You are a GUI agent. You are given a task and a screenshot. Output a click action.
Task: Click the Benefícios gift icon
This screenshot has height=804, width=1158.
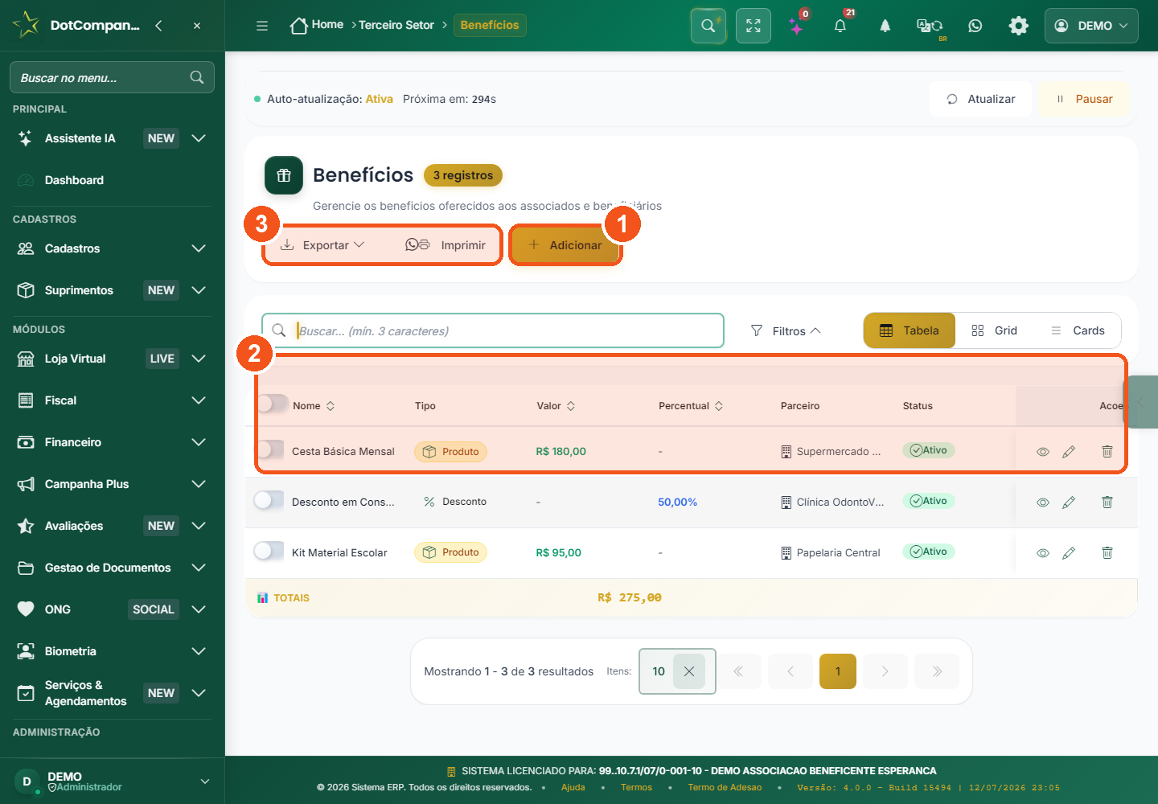[x=284, y=175]
